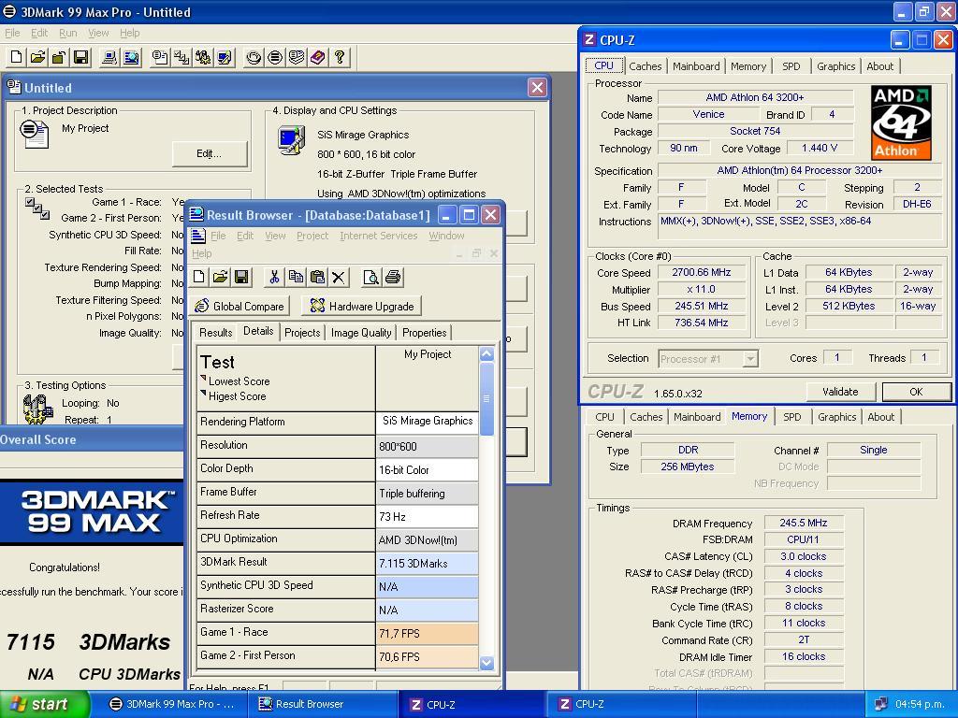Click the Global Compare button
The image size is (958, 718).
coord(239,306)
